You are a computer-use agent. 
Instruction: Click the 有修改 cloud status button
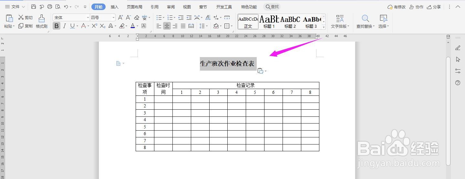(x=397, y=7)
